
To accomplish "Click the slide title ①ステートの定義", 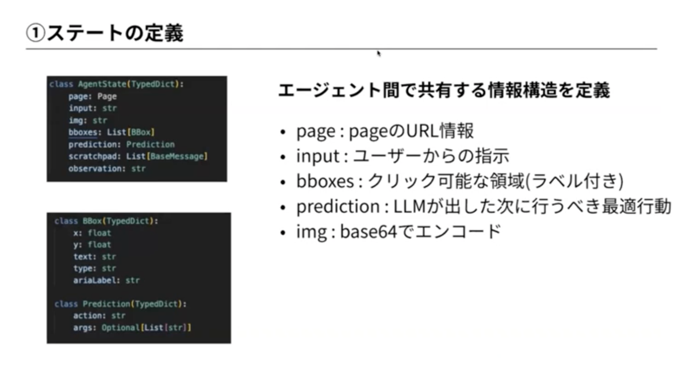I will [x=105, y=33].
